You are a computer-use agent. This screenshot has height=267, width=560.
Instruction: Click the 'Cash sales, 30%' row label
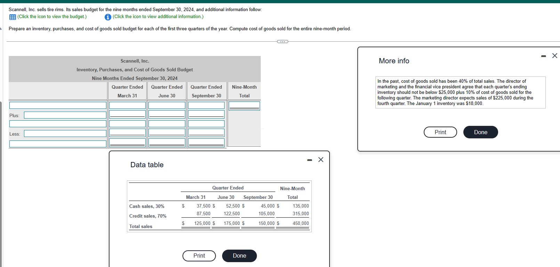(x=147, y=207)
